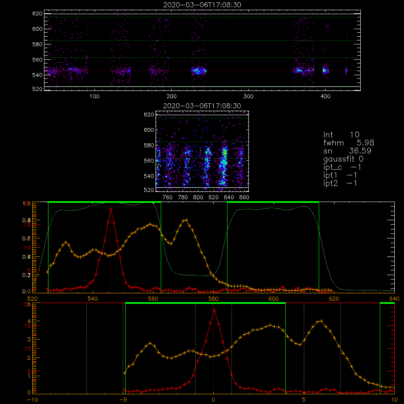Click the thick green bar spanning 585–615 atop profile plot
The width and height of the screenshot is (404, 404).
[x=273, y=202]
